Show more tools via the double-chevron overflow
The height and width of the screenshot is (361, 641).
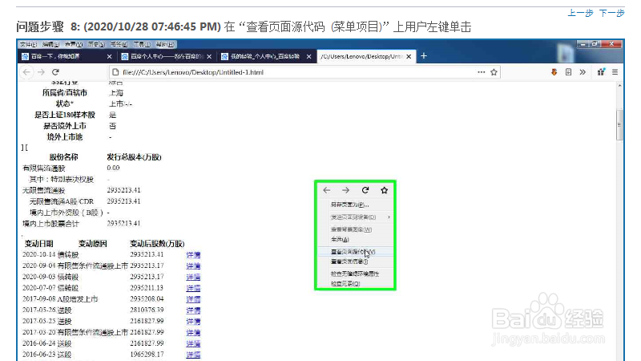[583, 72]
